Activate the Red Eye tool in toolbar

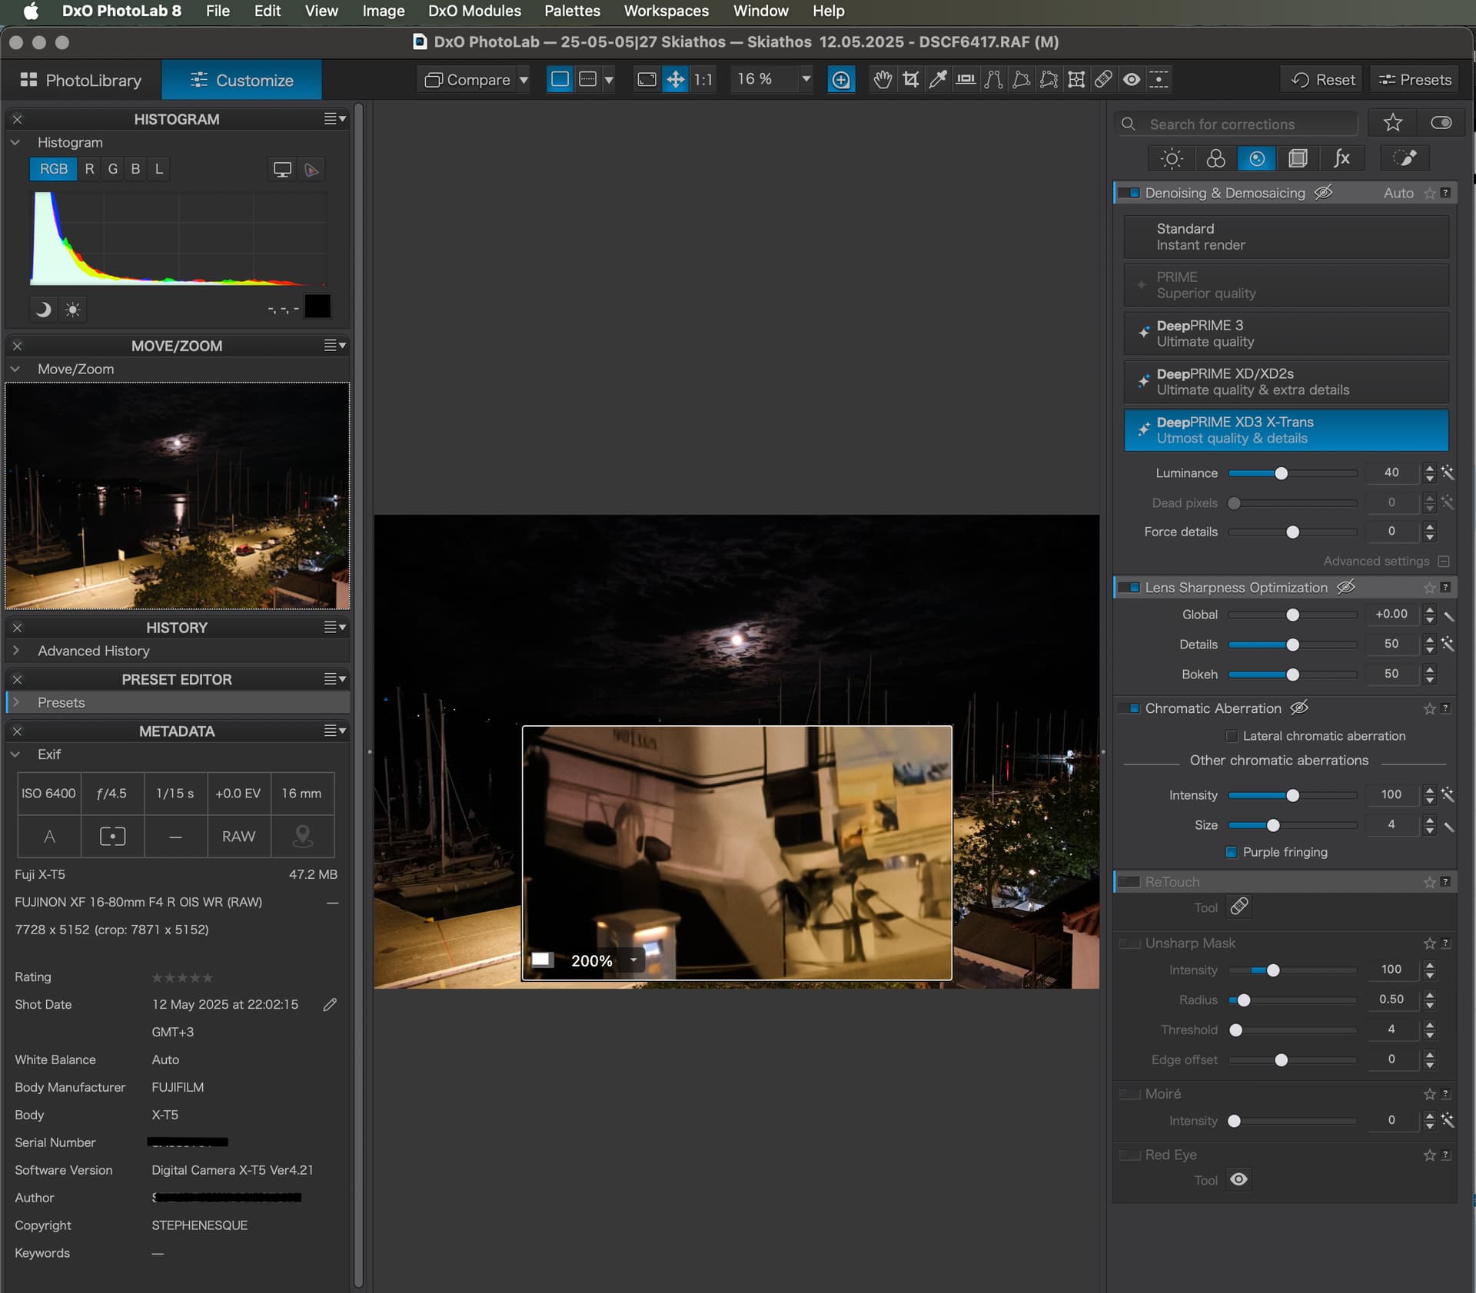point(1132,79)
